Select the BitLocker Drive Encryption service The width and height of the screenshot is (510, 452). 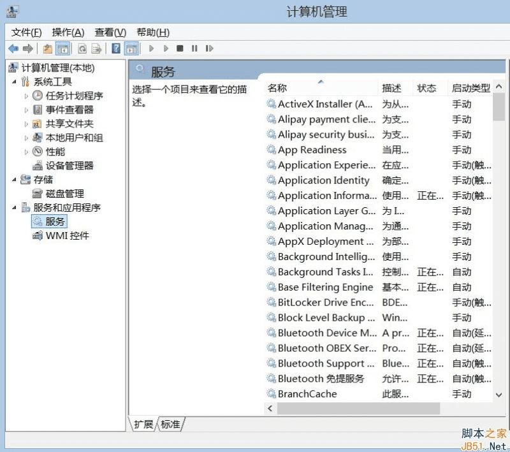[379, 303]
